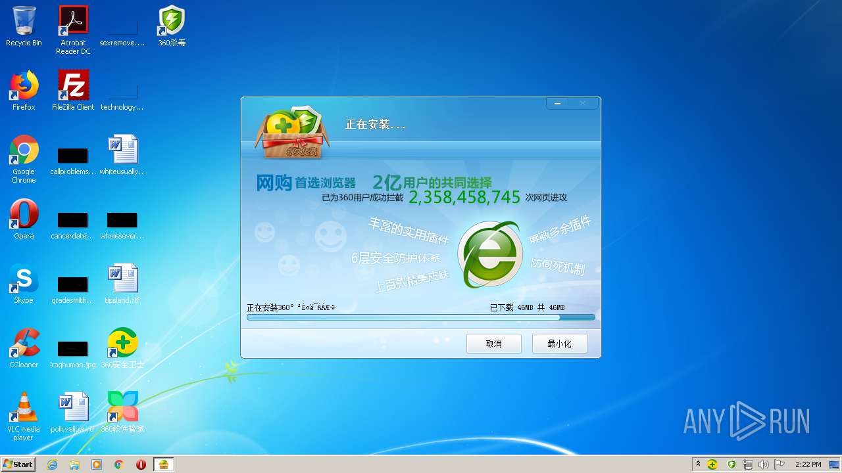Show hidden tray icons arrow

698,464
